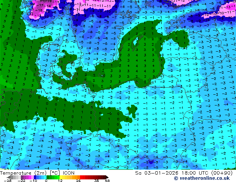Click the gray left arrow tip of the color scale
236x182 pixels.
click(x=9, y=177)
